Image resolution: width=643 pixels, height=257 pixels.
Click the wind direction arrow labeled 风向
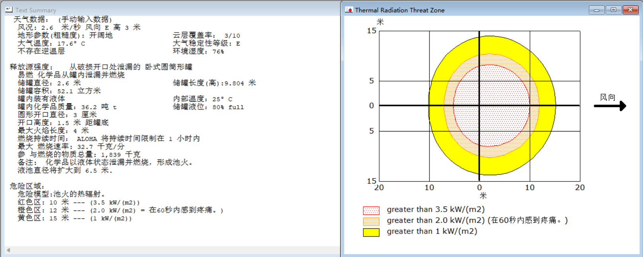click(610, 106)
